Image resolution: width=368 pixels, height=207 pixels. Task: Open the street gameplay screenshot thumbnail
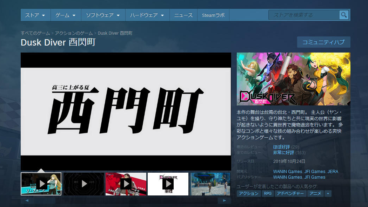(x=210, y=184)
